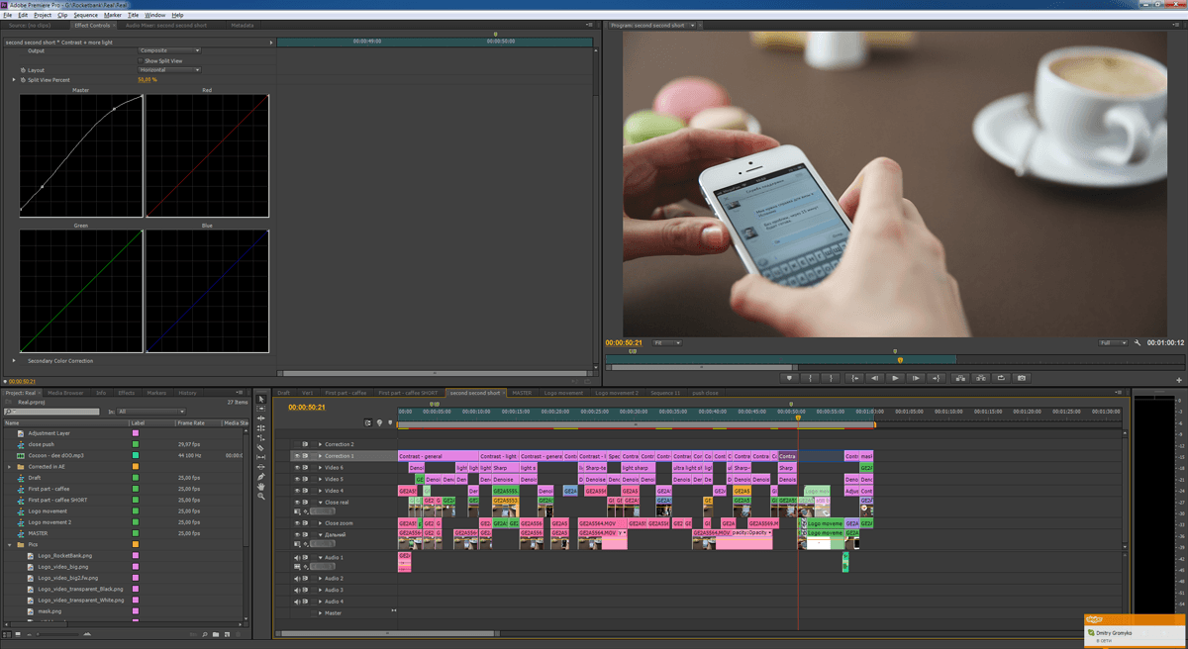This screenshot has height=649, width=1188.
Task: Toggle the Snap icon in timeline
Action: click(x=368, y=422)
